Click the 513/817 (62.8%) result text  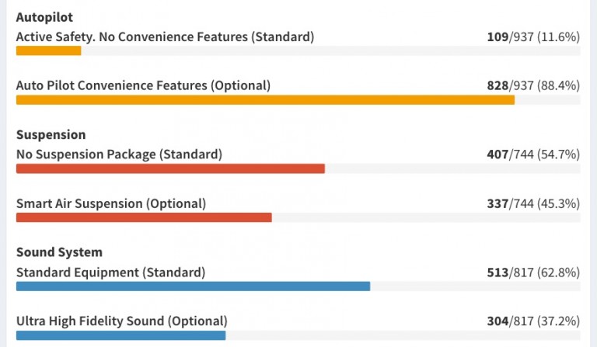pos(533,272)
